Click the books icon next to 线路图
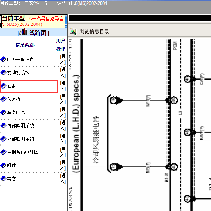The width and height of the screenshot is (211, 211). click(23, 31)
